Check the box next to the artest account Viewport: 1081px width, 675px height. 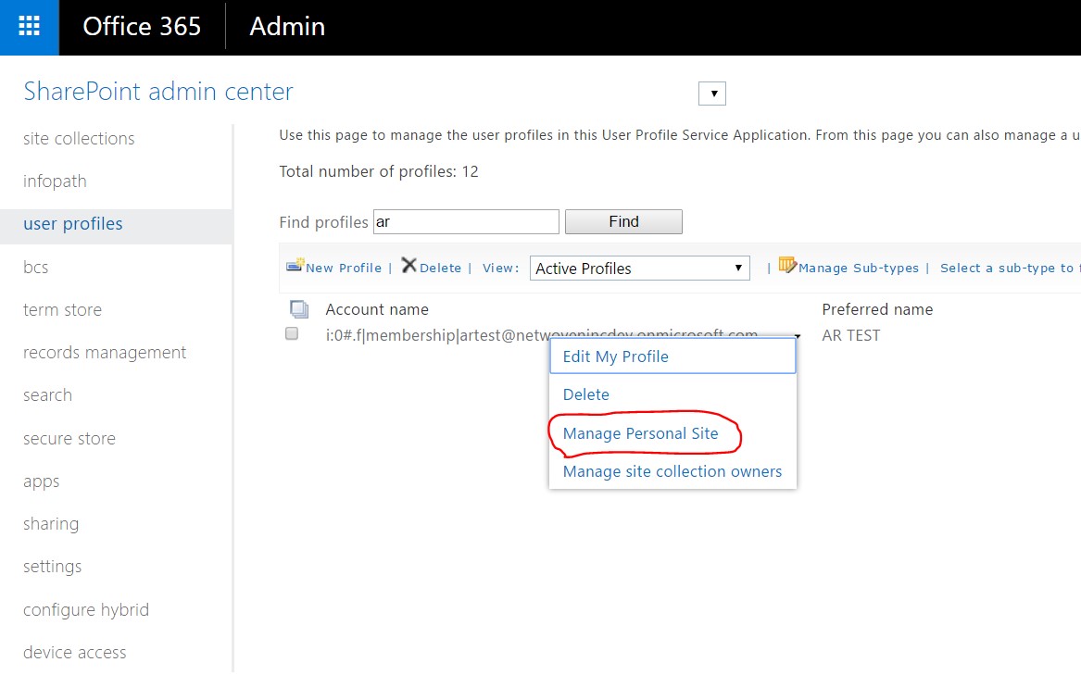tap(290, 334)
